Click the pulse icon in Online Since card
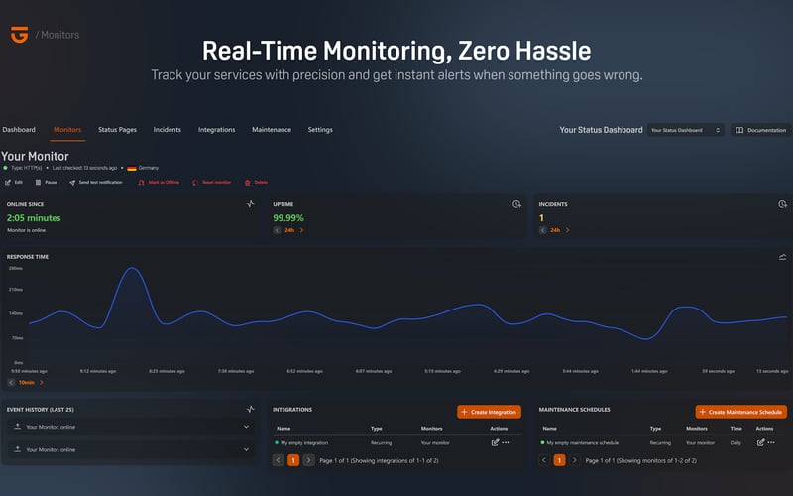 click(x=251, y=204)
